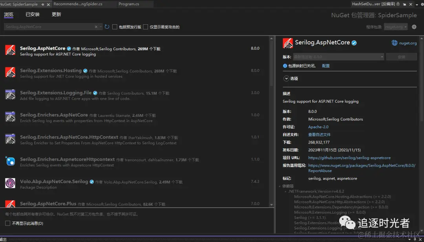This screenshot has height=242, width=424.
Task: Switch to the 更新 tab
Action: tap(56, 14)
